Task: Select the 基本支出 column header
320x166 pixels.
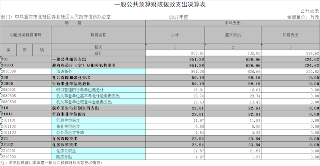Action: click(233, 35)
